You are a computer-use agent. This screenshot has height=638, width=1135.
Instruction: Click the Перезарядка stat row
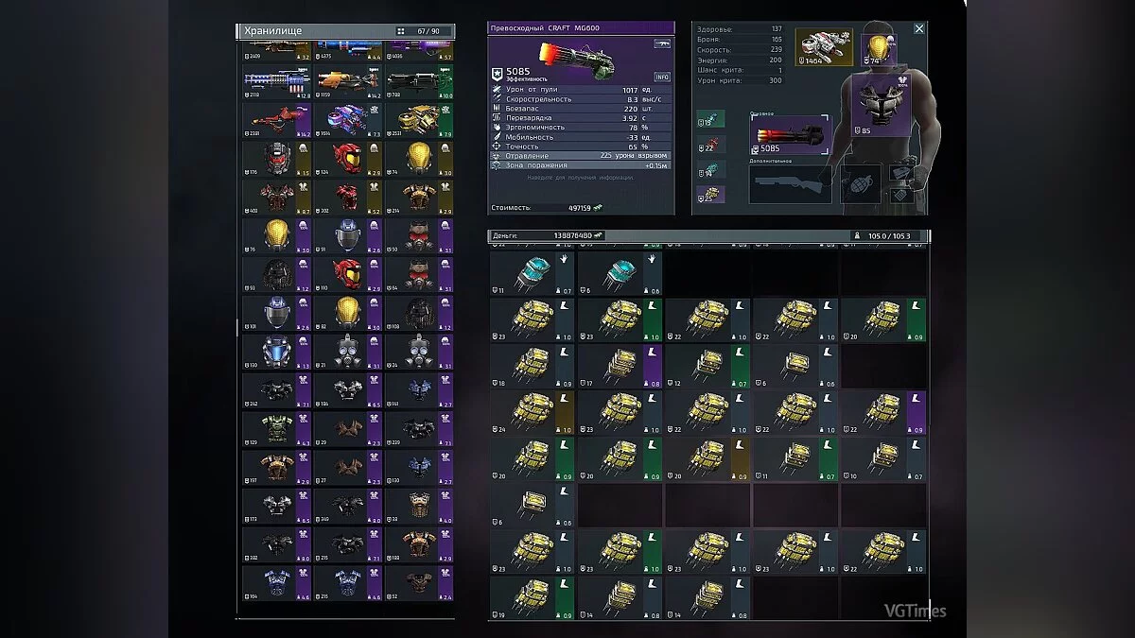point(581,117)
